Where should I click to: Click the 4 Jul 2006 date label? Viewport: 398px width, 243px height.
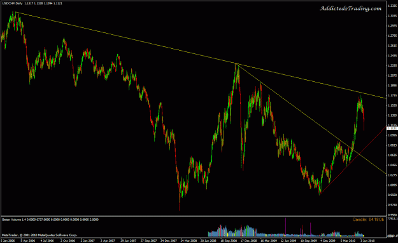[48, 240]
